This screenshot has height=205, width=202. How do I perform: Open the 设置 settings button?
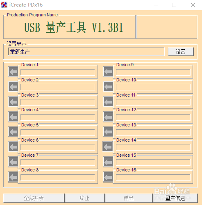click(x=181, y=52)
